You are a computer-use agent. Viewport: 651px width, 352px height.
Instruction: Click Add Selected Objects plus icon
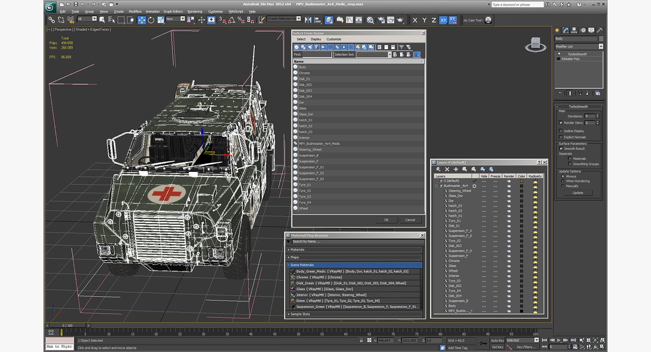pos(456,169)
